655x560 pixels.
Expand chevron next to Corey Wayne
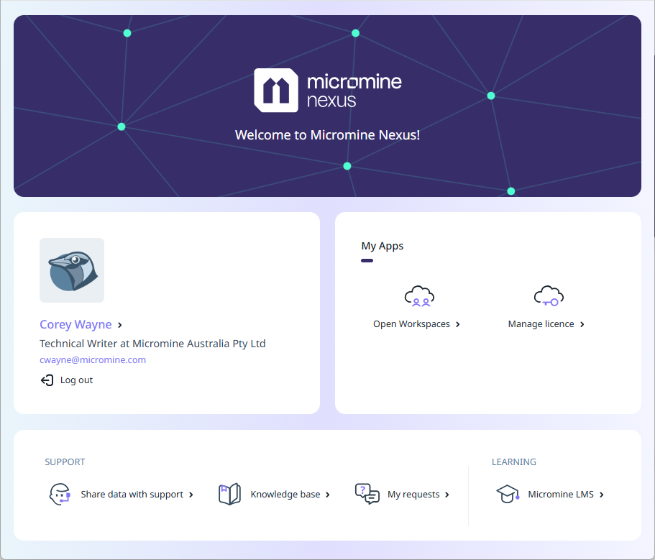point(120,325)
